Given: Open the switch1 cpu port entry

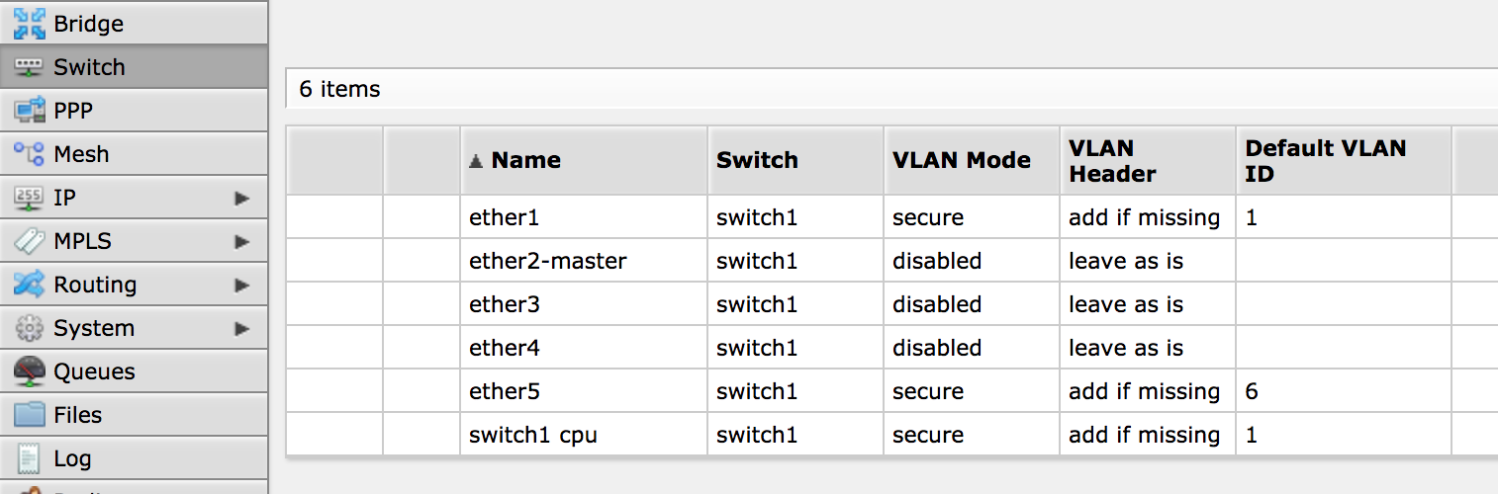Looking at the screenshot, I should pyautogui.click(x=532, y=435).
